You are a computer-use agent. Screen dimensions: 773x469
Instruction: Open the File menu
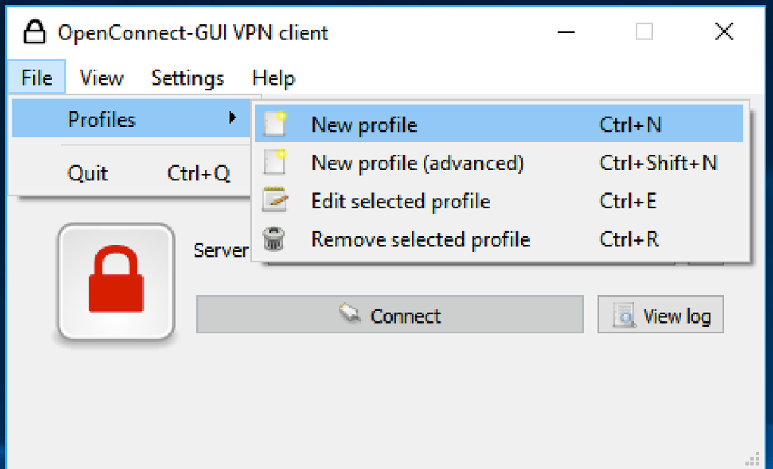36,78
